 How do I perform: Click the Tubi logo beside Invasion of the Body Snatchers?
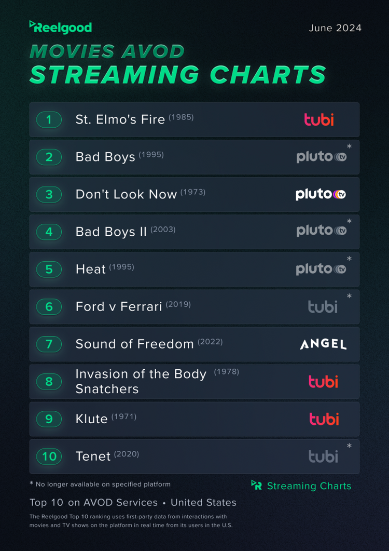(323, 382)
